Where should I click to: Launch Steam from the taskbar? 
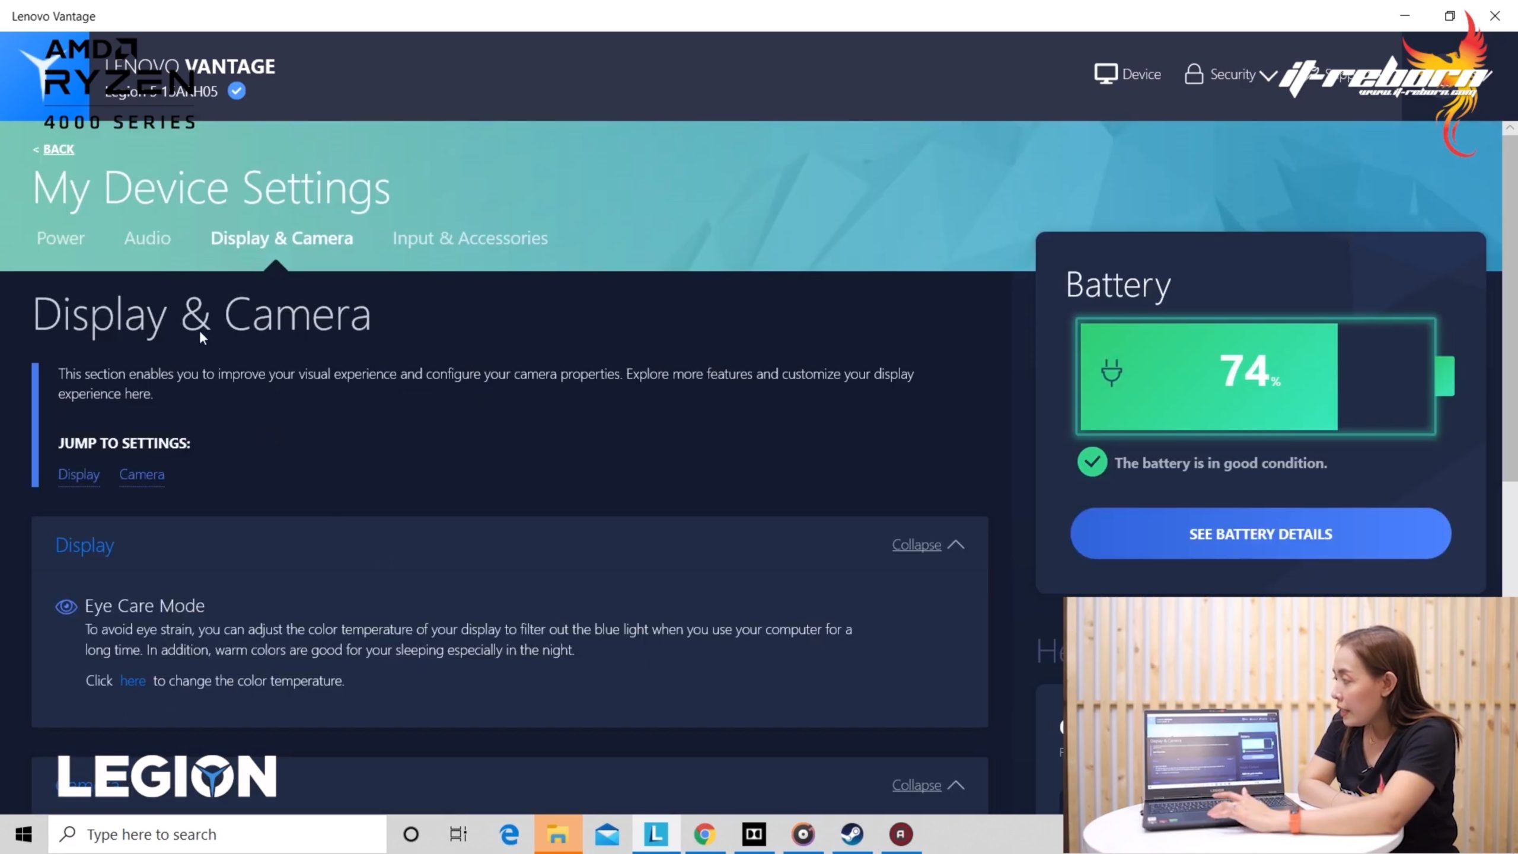click(852, 834)
